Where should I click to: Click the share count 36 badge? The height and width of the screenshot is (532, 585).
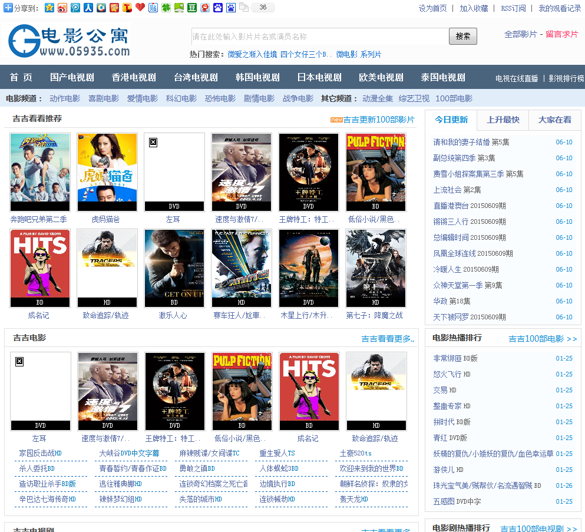click(x=263, y=8)
